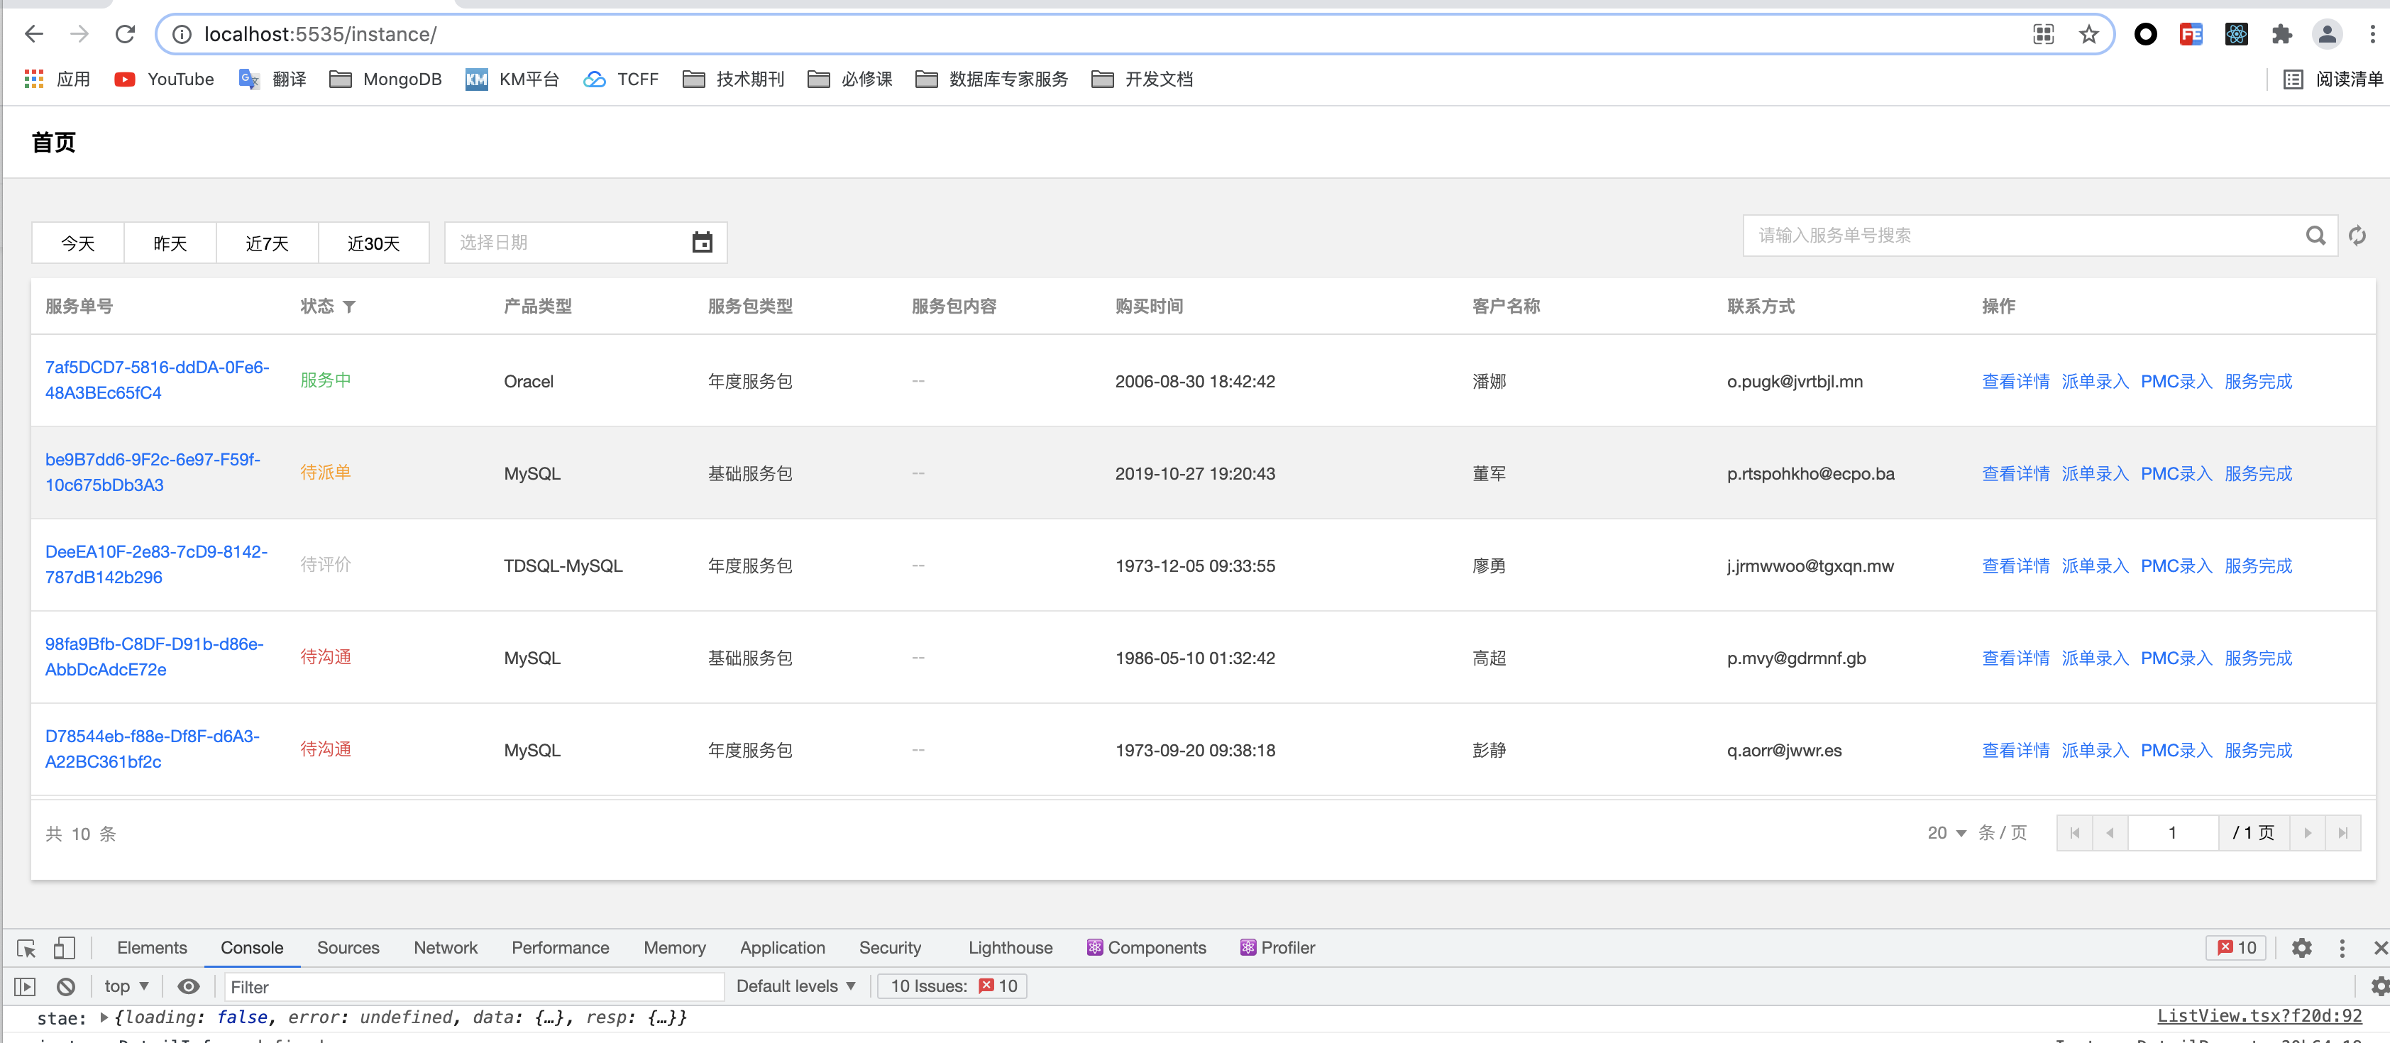Screen dimensions: 2390x1043
Task: Toggle the device toolbar in DevTools
Action: click(64, 947)
